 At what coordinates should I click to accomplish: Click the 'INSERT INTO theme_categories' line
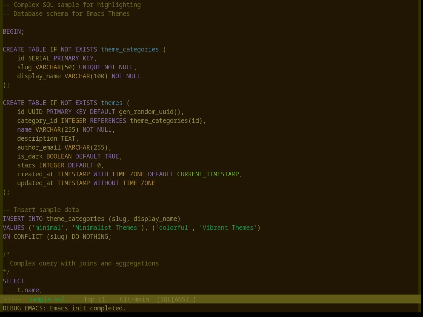(92, 219)
